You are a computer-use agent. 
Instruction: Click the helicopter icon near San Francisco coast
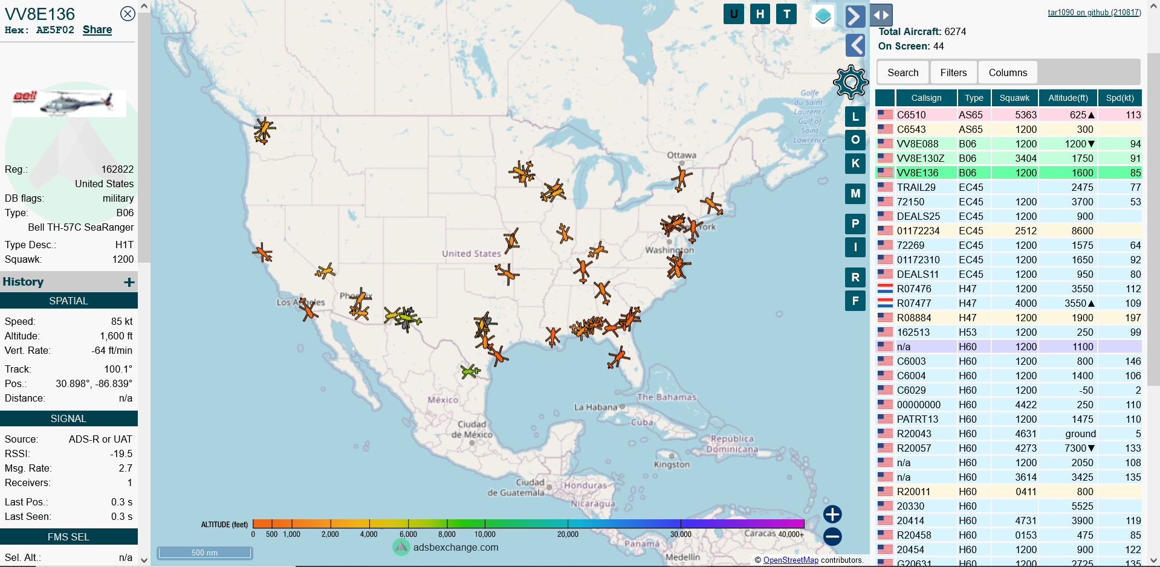click(x=262, y=252)
